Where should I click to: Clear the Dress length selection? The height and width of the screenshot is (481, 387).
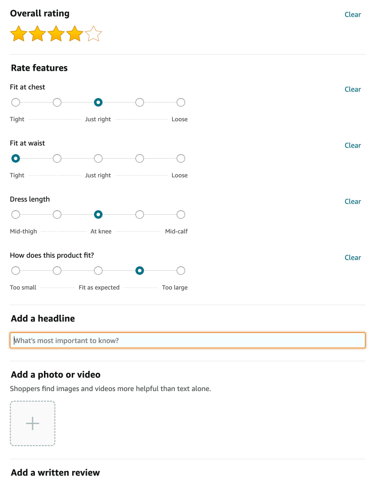click(353, 202)
